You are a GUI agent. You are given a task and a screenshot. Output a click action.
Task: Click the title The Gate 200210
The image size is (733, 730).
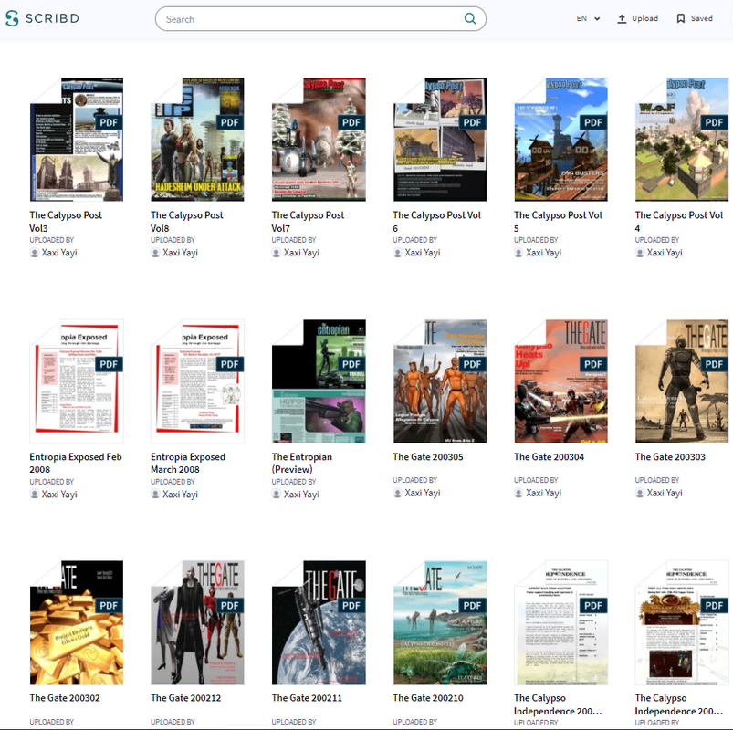coord(428,698)
